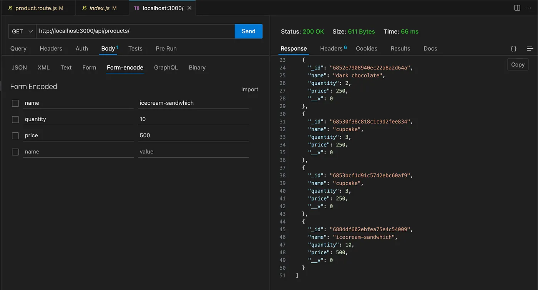Click inside the request URL input field

[134, 31]
